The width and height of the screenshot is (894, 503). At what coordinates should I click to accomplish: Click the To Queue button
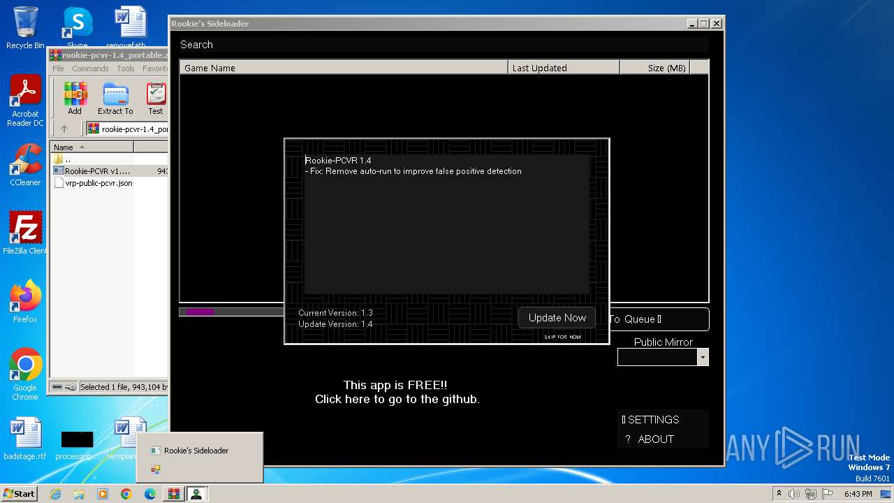pyautogui.click(x=659, y=319)
